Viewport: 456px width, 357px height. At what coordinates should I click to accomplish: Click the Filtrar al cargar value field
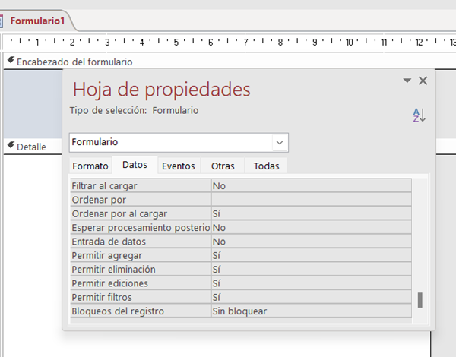coord(310,185)
